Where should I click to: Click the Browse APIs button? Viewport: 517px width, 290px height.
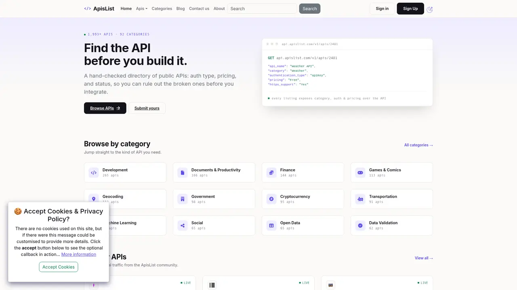(x=105, y=108)
